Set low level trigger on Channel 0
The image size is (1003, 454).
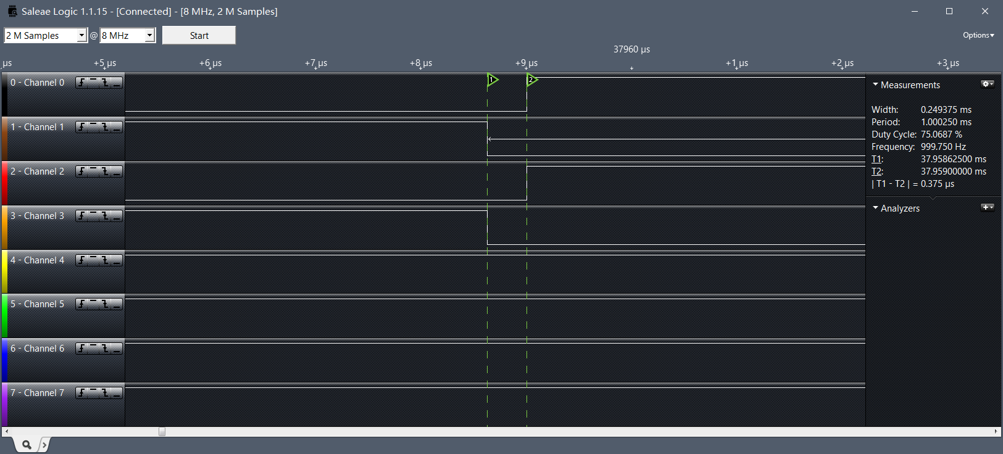[117, 83]
